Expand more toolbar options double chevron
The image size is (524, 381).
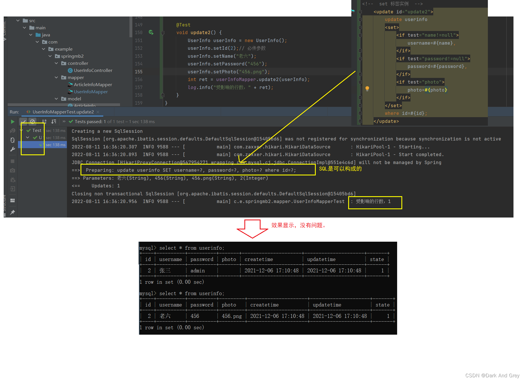coord(64,122)
